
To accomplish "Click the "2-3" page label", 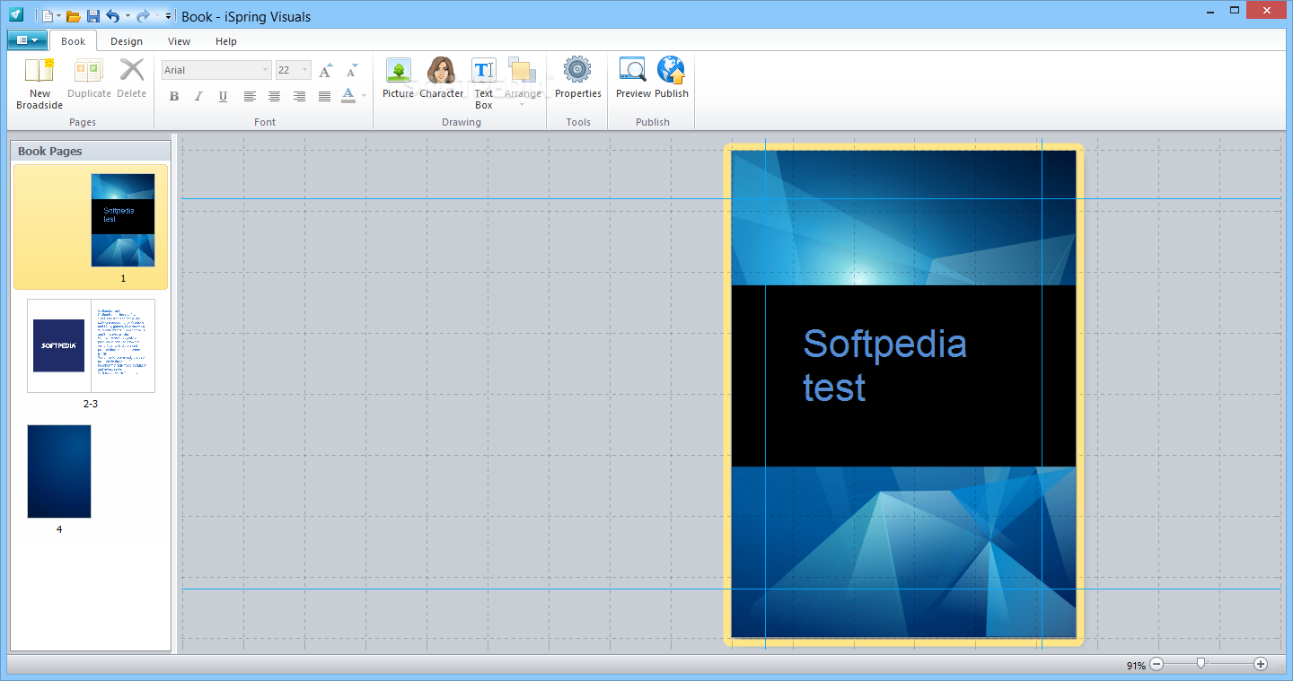I will (x=91, y=404).
